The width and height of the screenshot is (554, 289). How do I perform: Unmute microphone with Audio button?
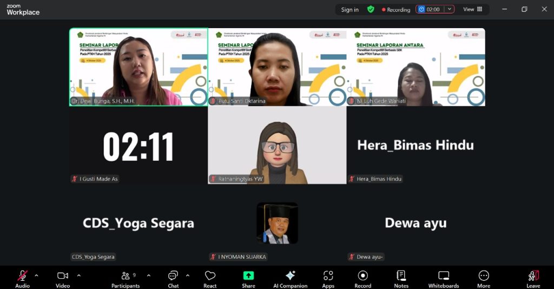[22, 278]
